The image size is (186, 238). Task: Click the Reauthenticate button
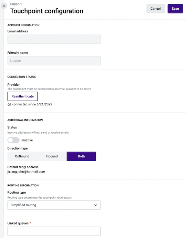pos(23,96)
